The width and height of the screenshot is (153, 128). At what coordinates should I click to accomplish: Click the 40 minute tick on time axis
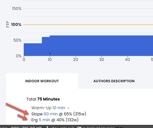click(x=127, y=59)
